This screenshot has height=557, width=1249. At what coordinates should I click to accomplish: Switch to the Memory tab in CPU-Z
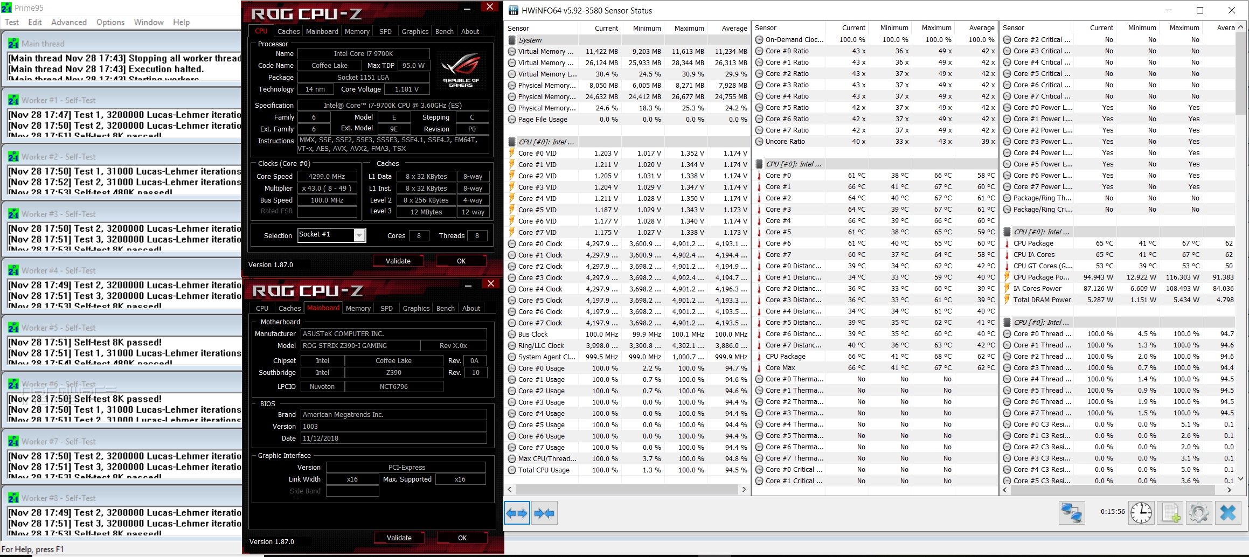click(357, 31)
